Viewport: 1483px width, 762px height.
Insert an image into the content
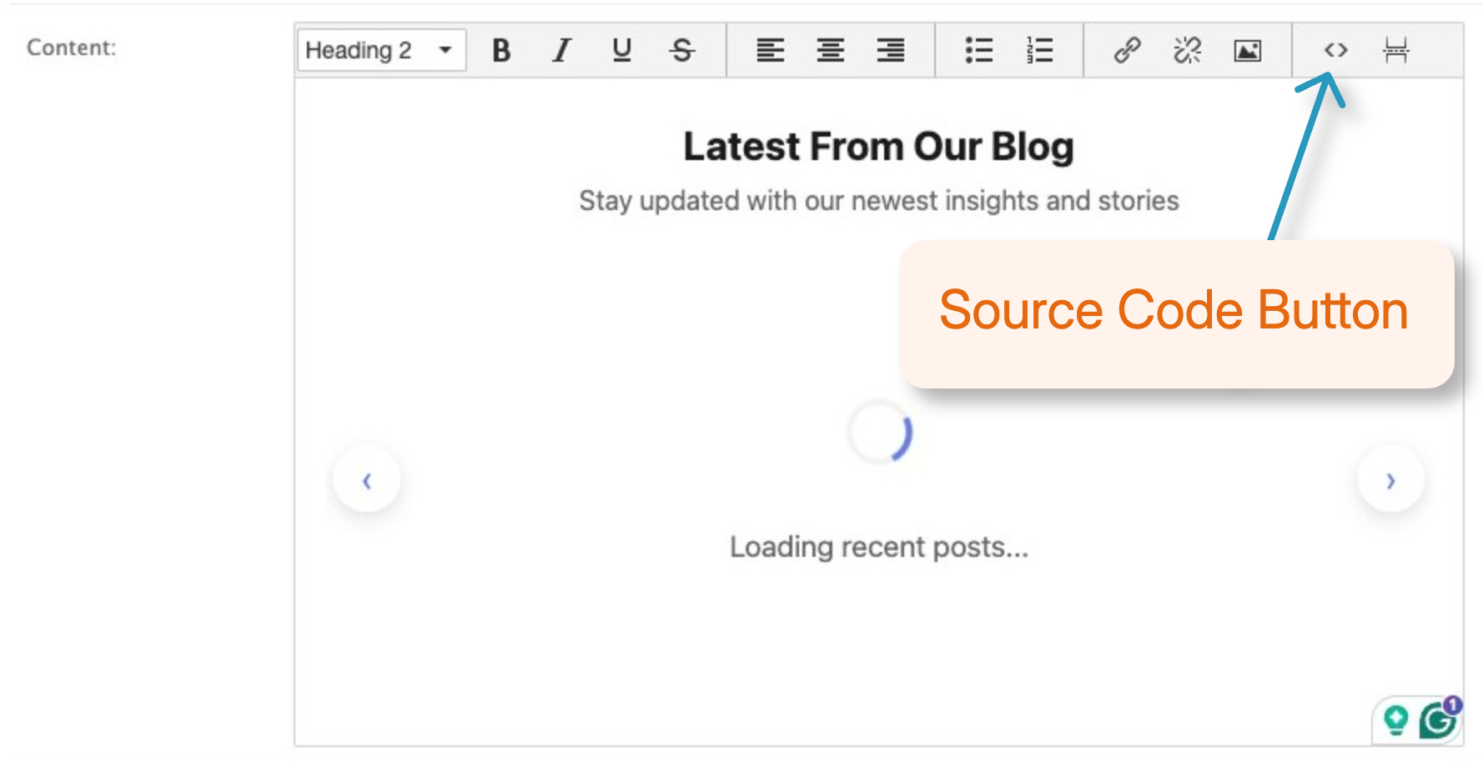point(1245,50)
